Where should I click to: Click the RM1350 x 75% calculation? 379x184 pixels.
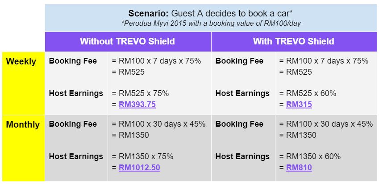142,156
